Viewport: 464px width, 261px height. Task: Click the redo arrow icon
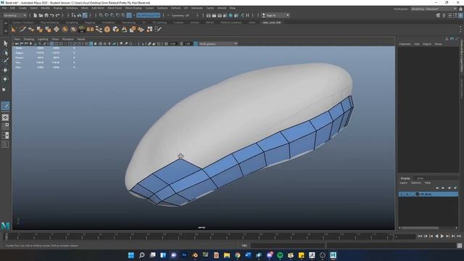[58, 15]
